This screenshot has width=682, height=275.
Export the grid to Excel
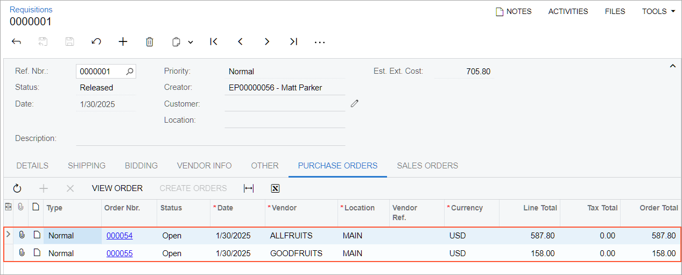(275, 188)
